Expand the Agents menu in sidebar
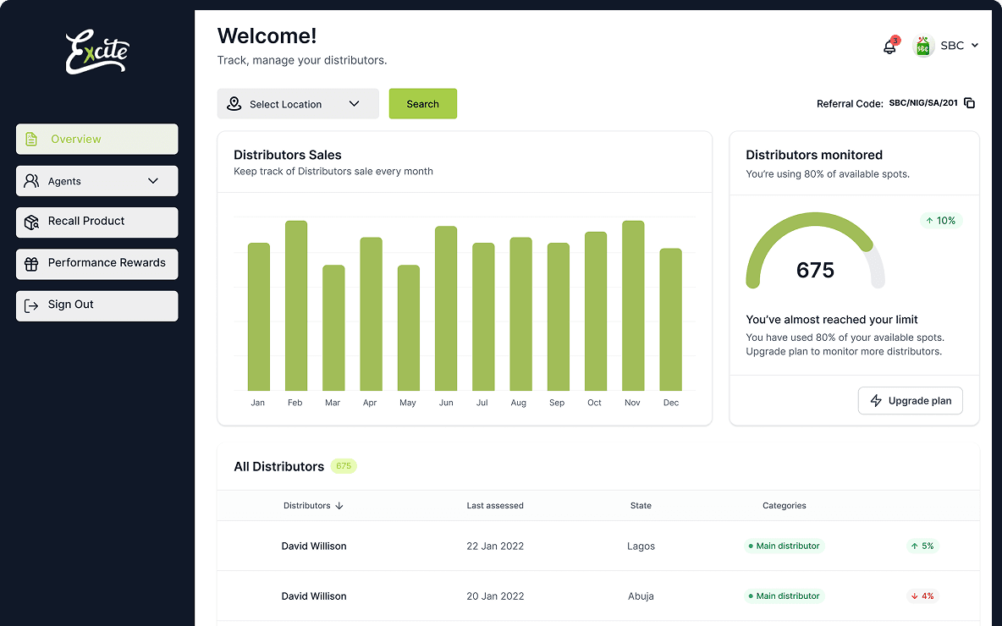1002x626 pixels. pos(152,180)
